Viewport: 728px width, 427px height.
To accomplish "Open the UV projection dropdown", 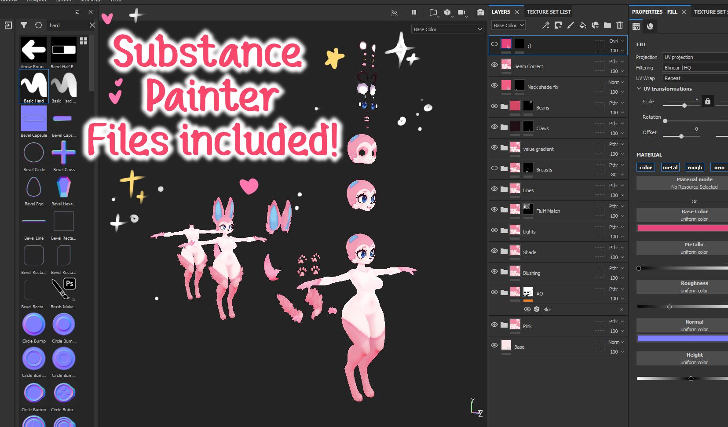I will 695,57.
